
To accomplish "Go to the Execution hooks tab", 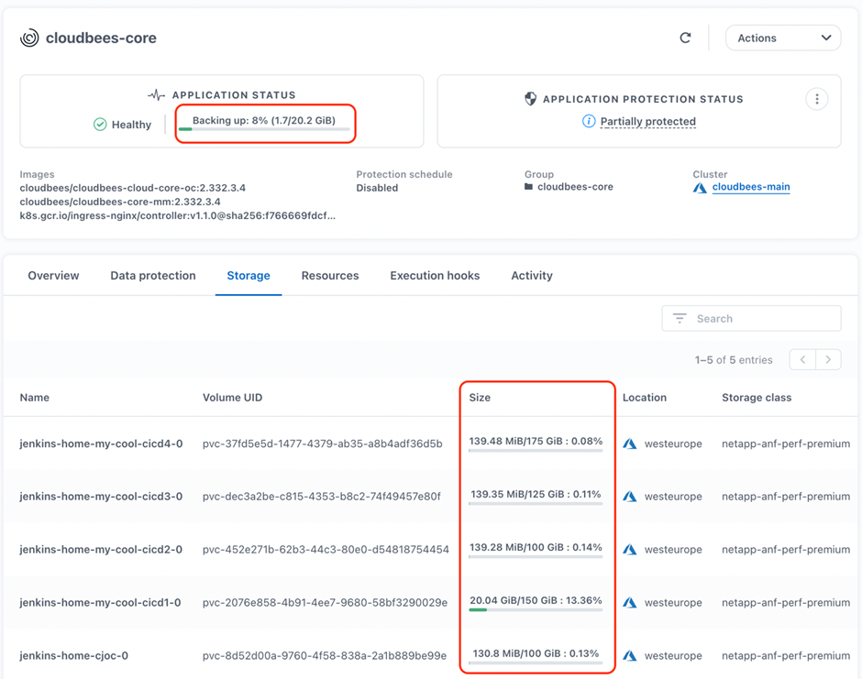I will click(x=435, y=276).
